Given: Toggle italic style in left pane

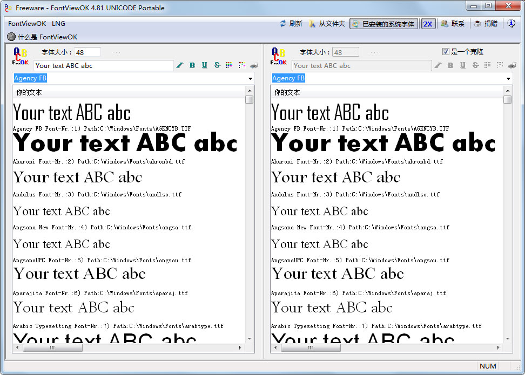Looking at the screenshot, I should click(x=180, y=65).
